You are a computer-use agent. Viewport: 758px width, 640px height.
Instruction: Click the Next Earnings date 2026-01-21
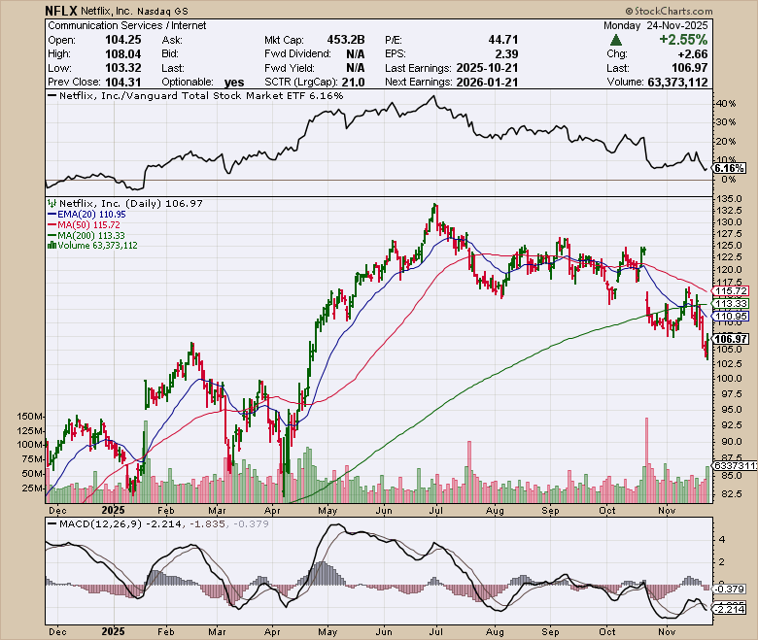coord(487,82)
